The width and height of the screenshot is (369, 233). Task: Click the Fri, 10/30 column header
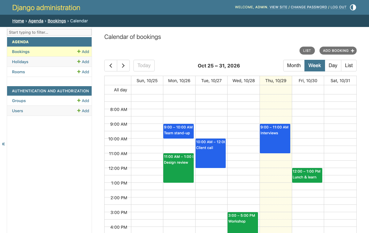pos(308,81)
